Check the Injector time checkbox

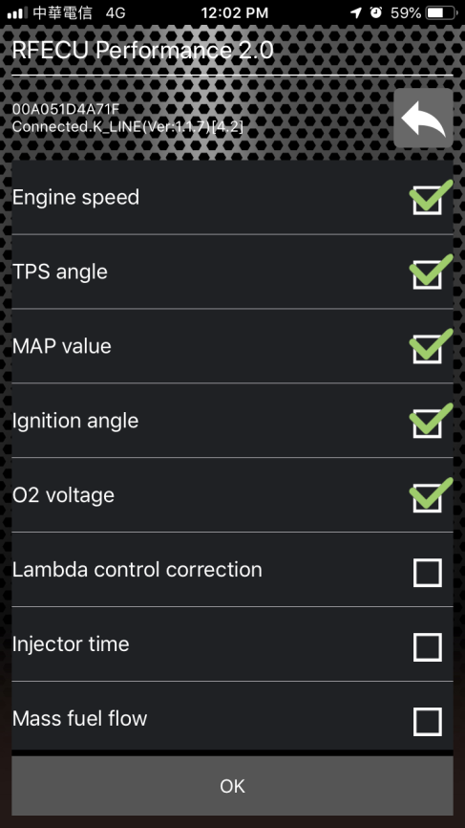pos(428,647)
